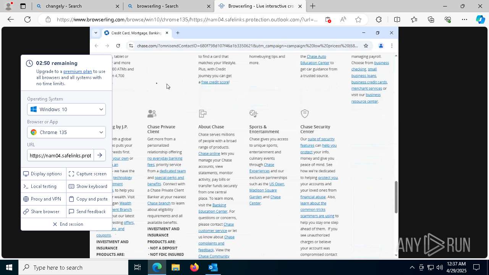Image resolution: width=489 pixels, height=275 pixels.
Task: Click Browserling URL input field
Action: (x=60, y=155)
